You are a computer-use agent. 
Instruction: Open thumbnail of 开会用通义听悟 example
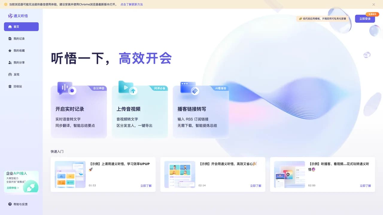pos(180,174)
